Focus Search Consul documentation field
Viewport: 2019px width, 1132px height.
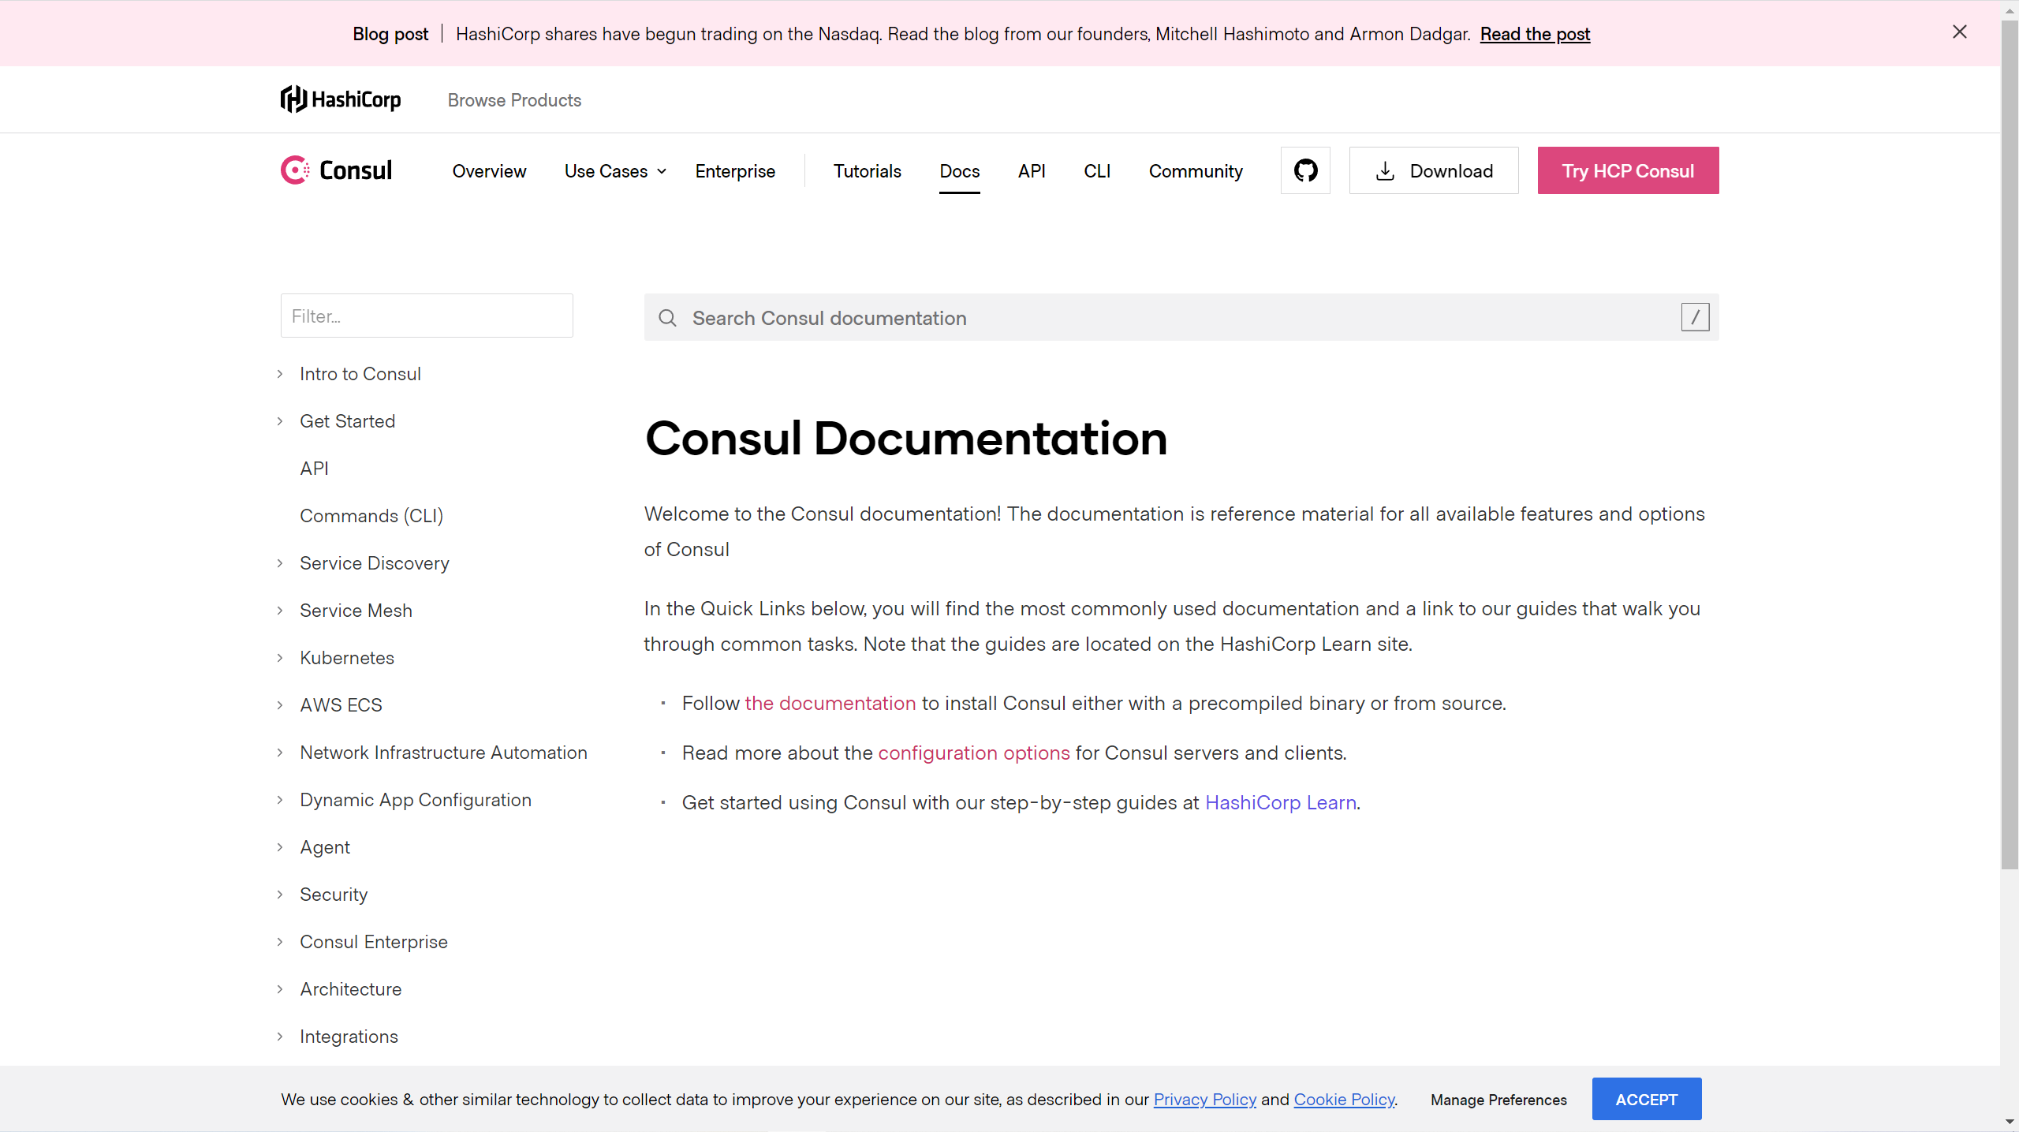[x=1181, y=317]
